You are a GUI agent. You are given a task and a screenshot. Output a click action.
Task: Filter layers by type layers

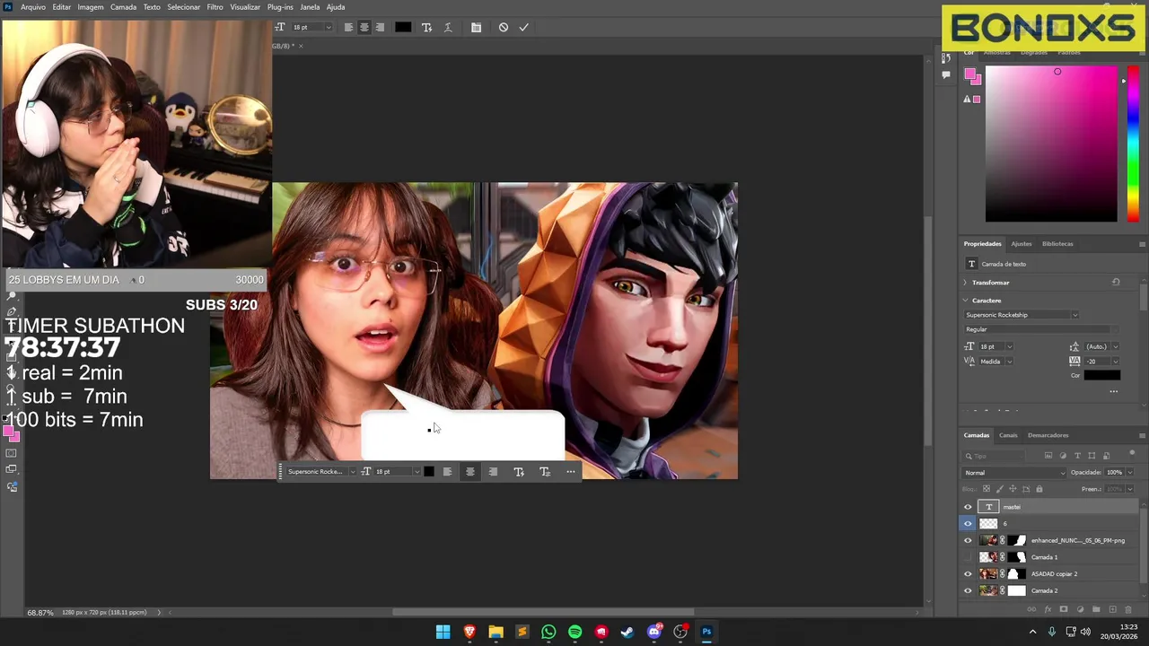[1078, 456]
